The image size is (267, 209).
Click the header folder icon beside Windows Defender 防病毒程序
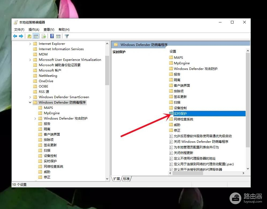tap(116, 45)
